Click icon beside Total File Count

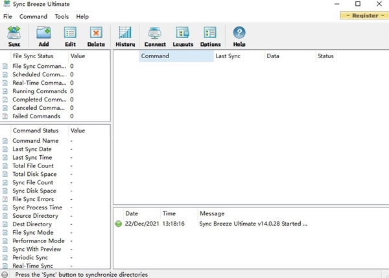(5, 166)
